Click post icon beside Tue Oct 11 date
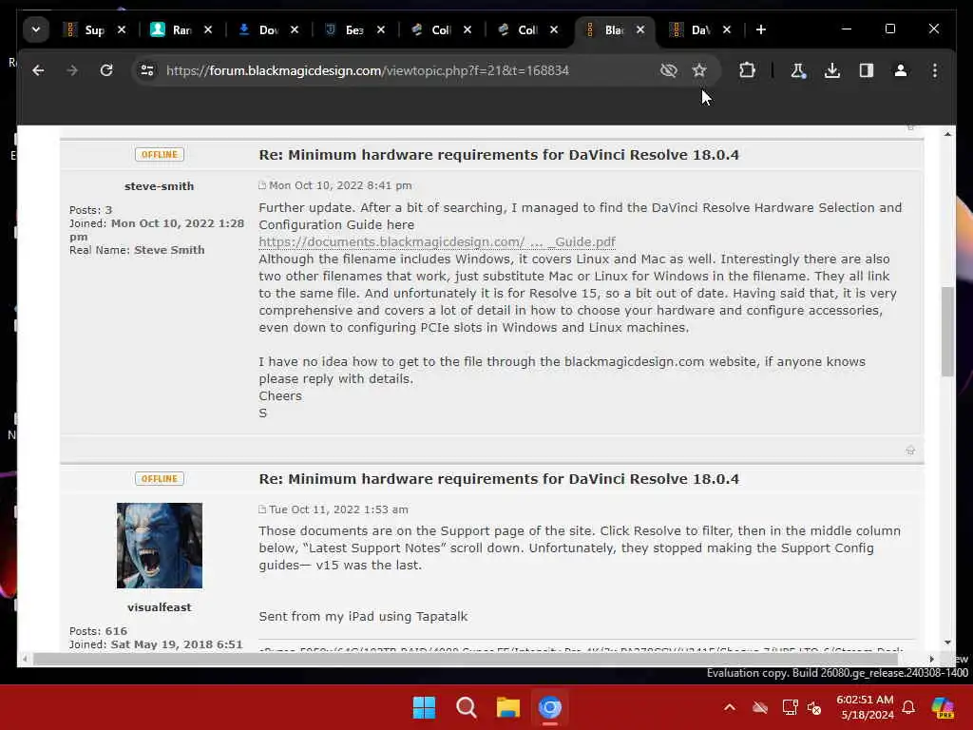 coord(262,509)
